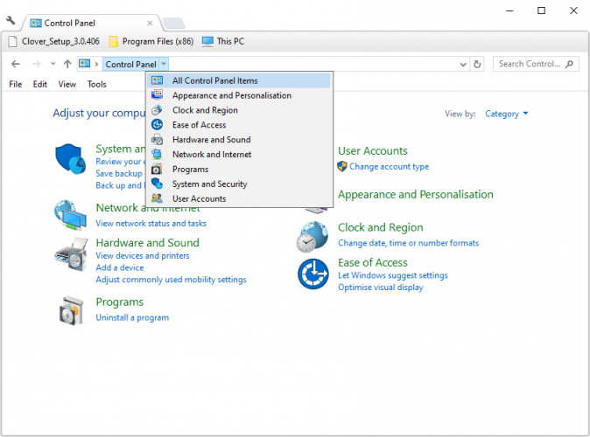
Task: Go forward using the forward arrow
Action: (x=36, y=65)
